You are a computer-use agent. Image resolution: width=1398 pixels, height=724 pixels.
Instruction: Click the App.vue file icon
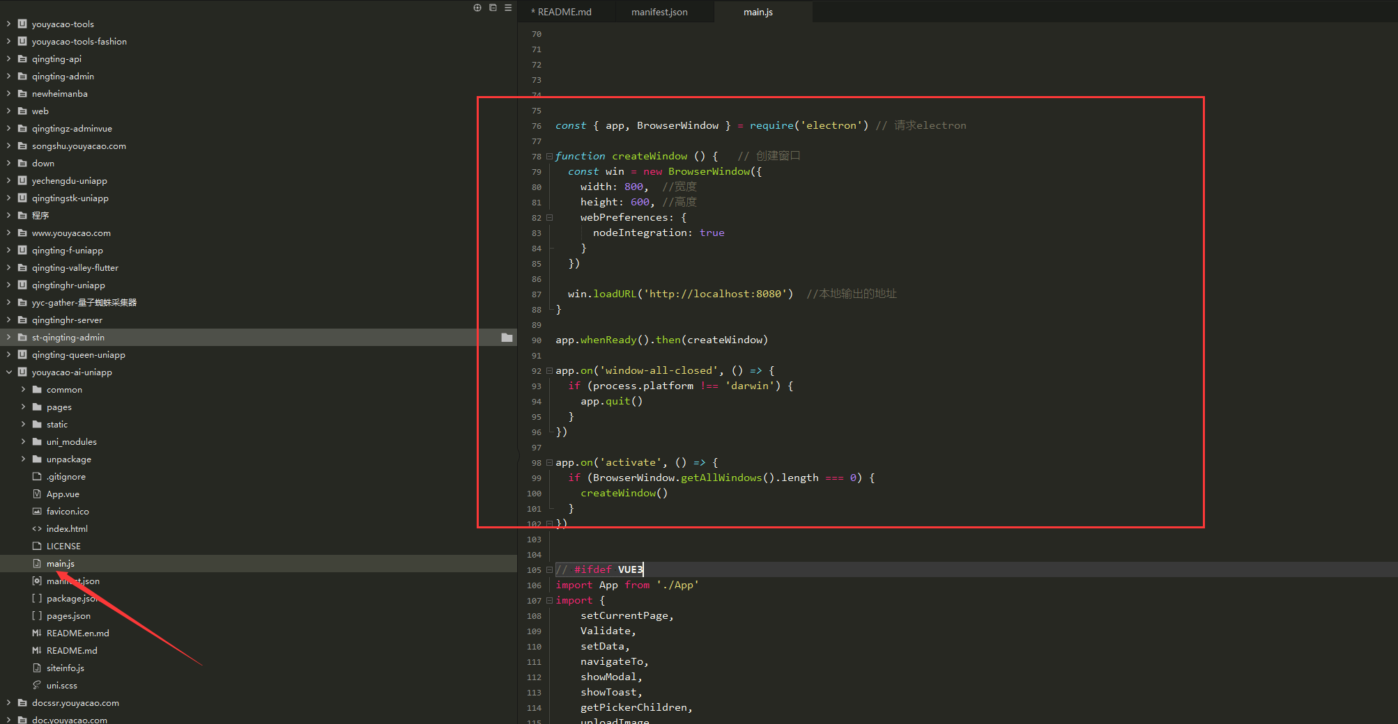(37, 494)
